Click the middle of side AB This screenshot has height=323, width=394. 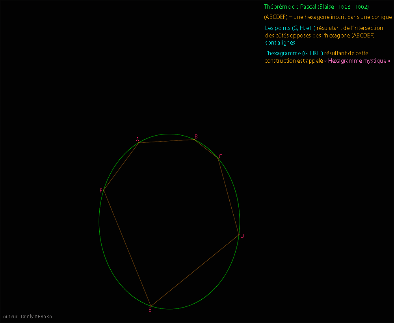[167, 141]
